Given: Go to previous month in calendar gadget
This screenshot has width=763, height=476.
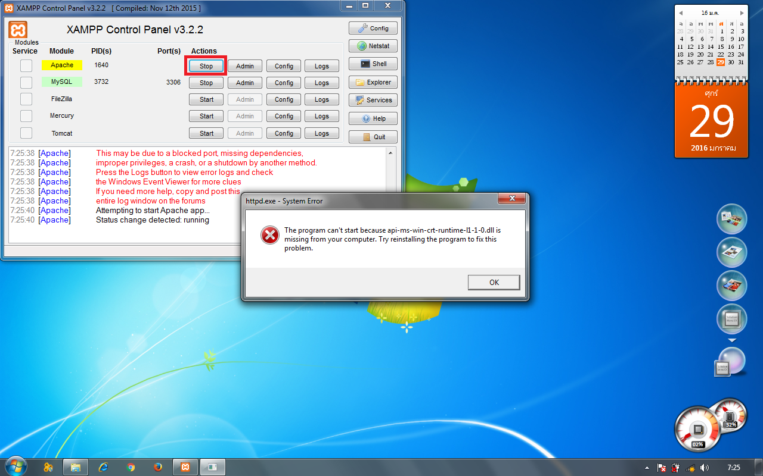Looking at the screenshot, I should point(681,12).
